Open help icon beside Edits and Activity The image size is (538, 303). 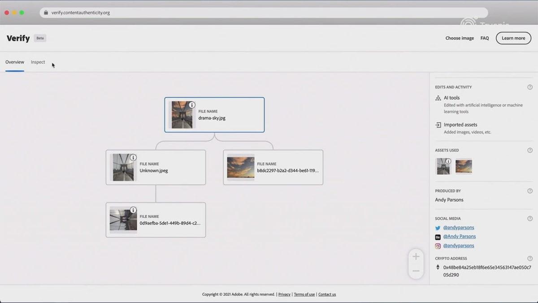pos(530,87)
